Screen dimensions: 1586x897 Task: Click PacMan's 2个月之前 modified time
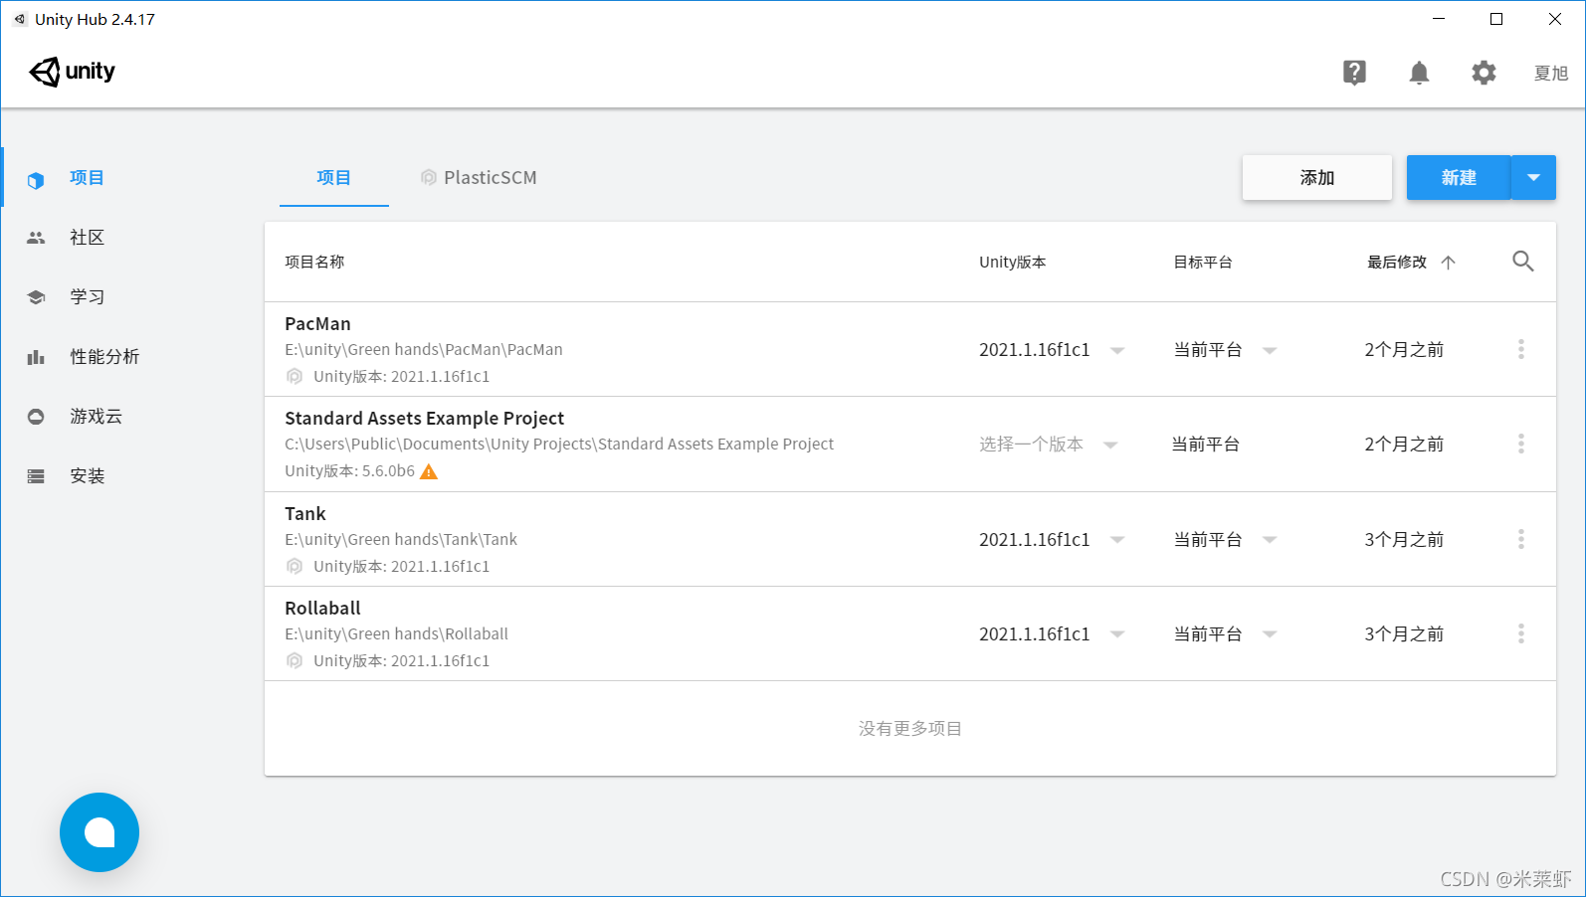pyautogui.click(x=1404, y=350)
